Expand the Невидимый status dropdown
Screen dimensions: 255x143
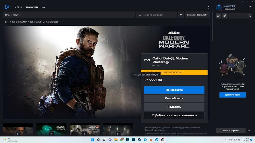230,9
